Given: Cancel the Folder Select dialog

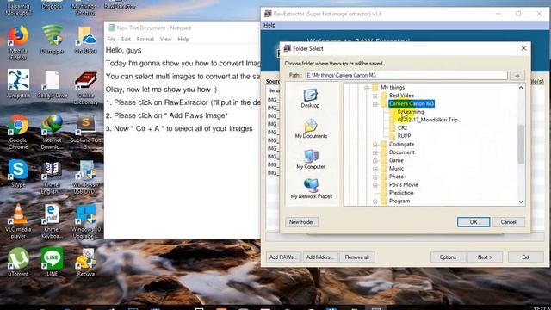Looking at the screenshot, I should click(x=508, y=222).
